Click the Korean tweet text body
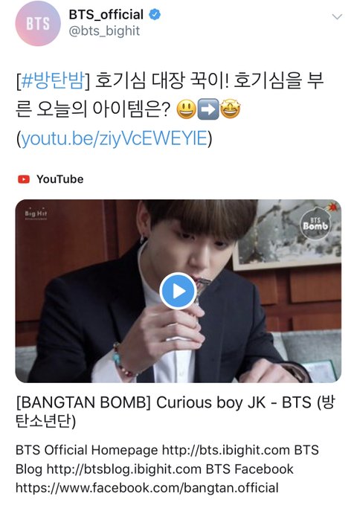Image resolution: width=357 pixels, height=508 pixels. pos(170,94)
